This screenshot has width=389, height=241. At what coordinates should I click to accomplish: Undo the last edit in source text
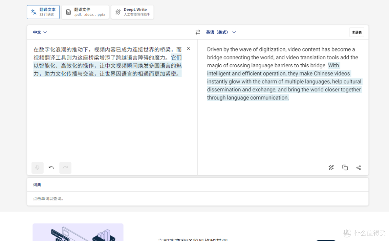pos(52,168)
